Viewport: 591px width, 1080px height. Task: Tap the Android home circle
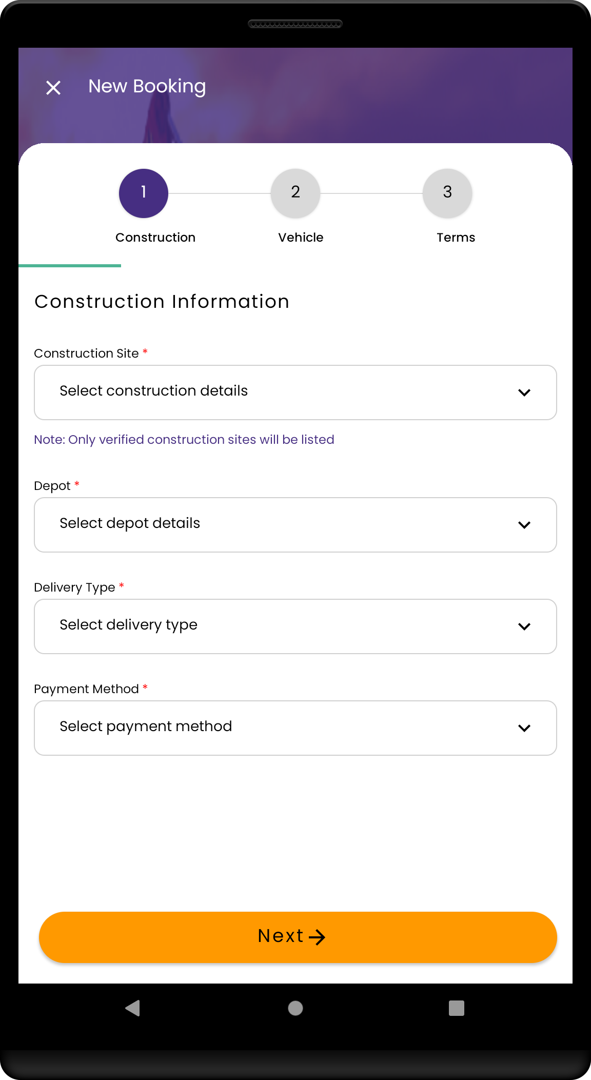click(x=295, y=1008)
